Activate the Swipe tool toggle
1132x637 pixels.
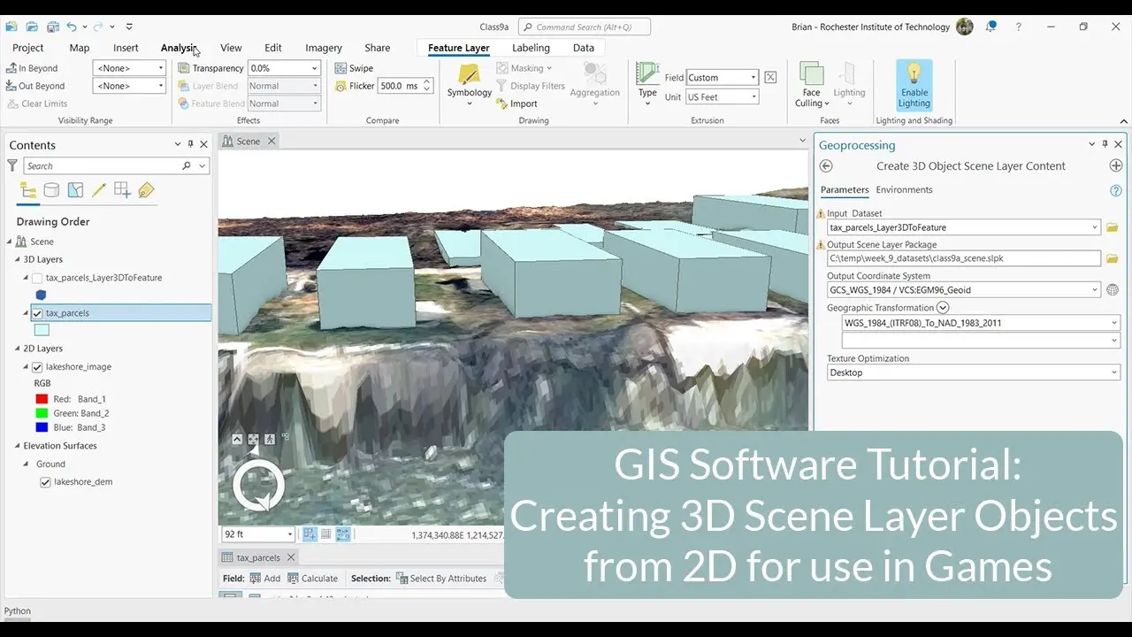click(355, 68)
